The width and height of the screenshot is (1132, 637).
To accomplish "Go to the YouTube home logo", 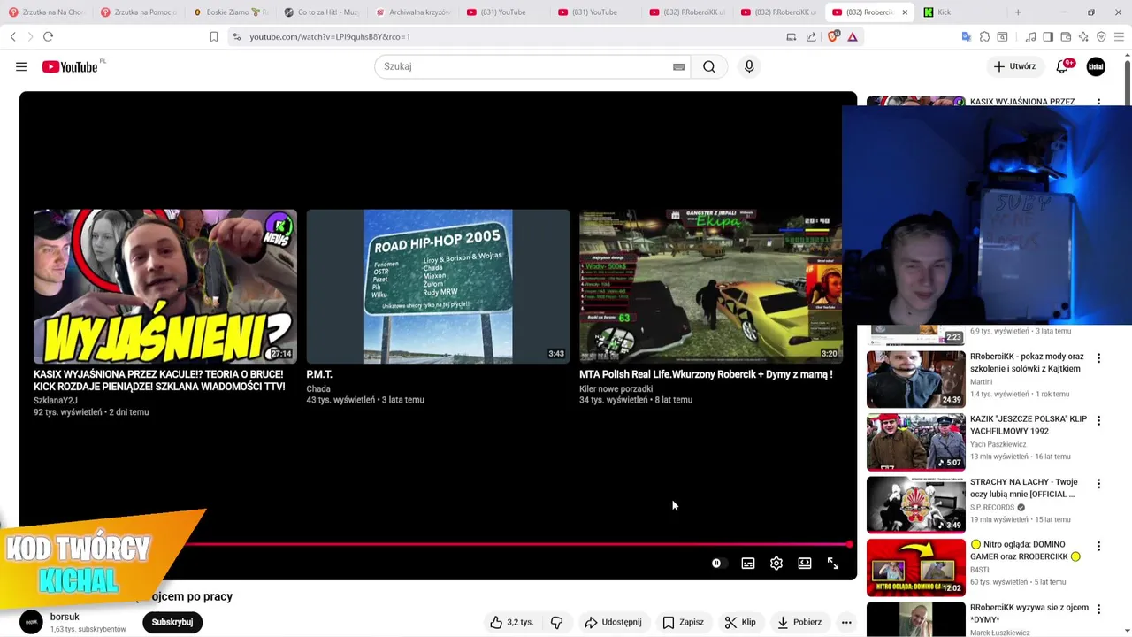I will [x=70, y=66].
